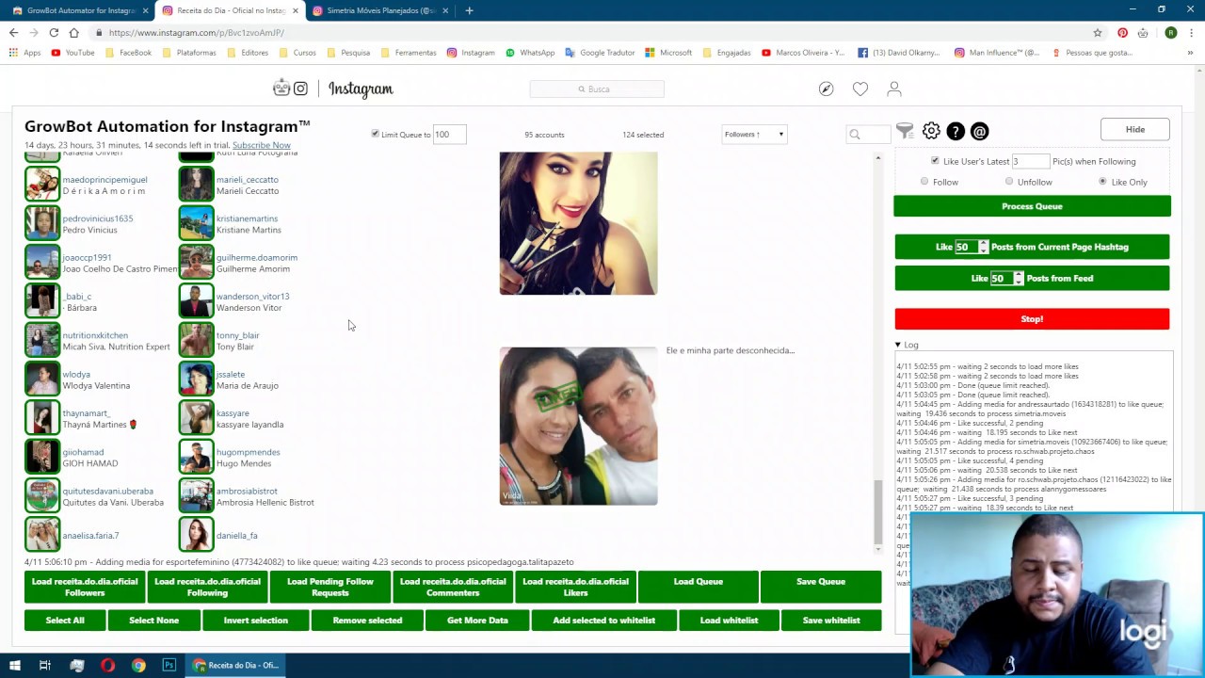Click Select All button

tap(65, 621)
